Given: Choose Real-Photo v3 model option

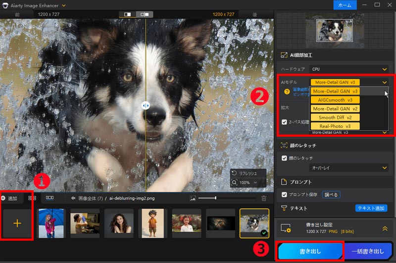Looking at the screenshot, I should [x=335, y=126].
